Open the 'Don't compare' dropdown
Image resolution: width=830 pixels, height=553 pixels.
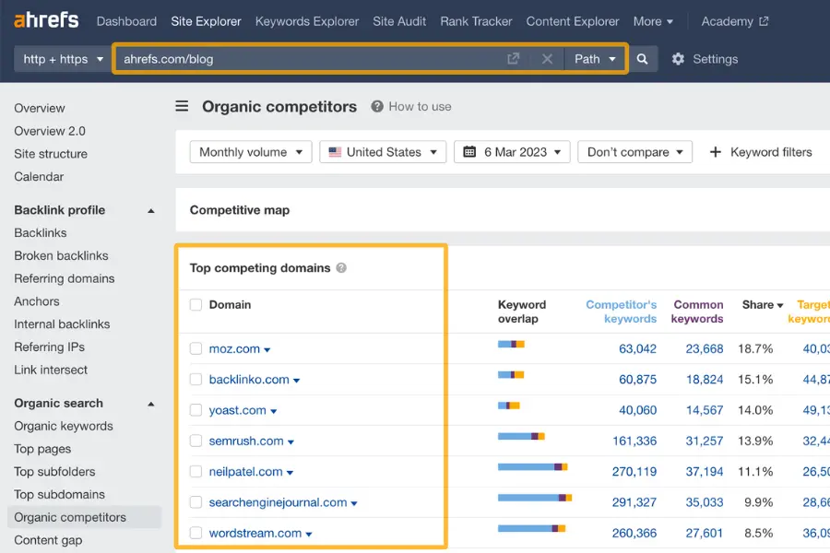(x=634, y=151)
